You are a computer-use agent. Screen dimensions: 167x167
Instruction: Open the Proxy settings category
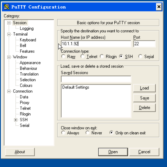pos(25,103)
